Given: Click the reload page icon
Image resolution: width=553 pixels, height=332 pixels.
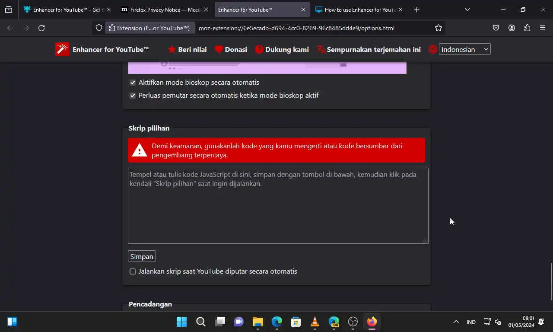Looking at the screenshot, I should (x=41, y=28).
